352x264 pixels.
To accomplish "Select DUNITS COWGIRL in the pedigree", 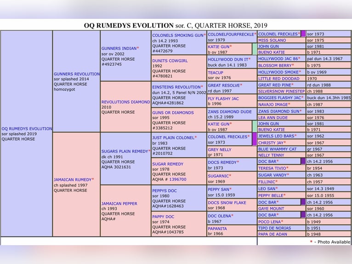I will pos(170,61).
